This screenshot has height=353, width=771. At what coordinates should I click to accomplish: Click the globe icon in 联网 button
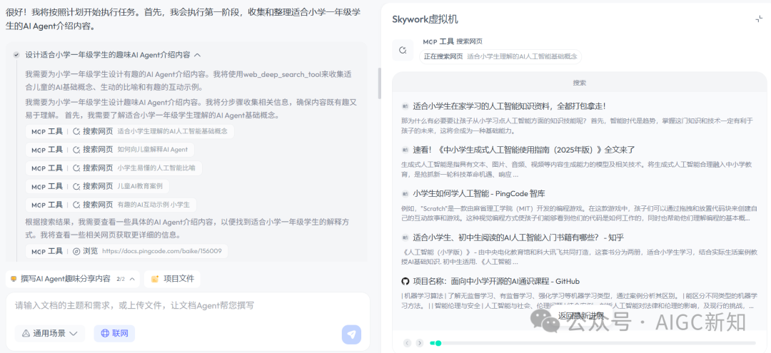click(x=105, y=333)
